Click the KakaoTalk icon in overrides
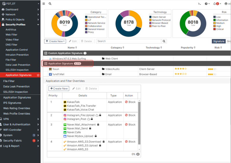This screenshot has width=231, height=163. point(65,102)
